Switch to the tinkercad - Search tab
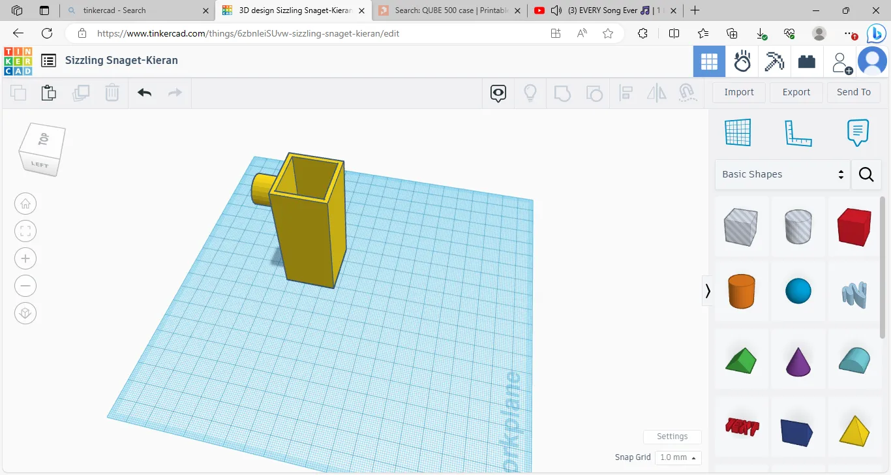The width and height of the screenshot is (891, 475). (x=114, y=10)
